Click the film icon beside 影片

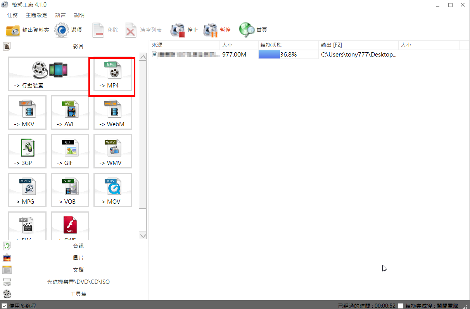pyautogui.click(x=7, y=46)
